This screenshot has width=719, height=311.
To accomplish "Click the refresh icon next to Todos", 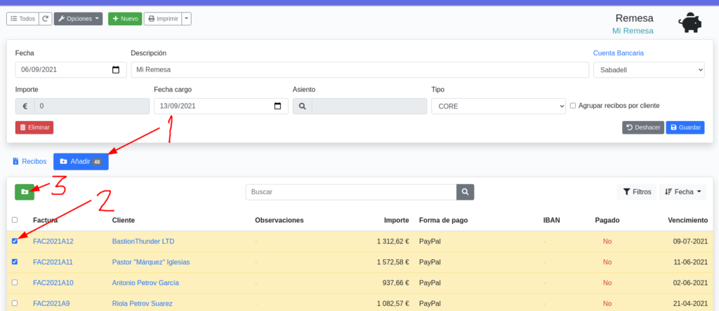I will pyautogui.click(x=45, y=19).
